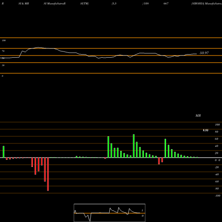Click the 100 label on right MR axis
Screen dimensions: 222x222
pos(217,125)
